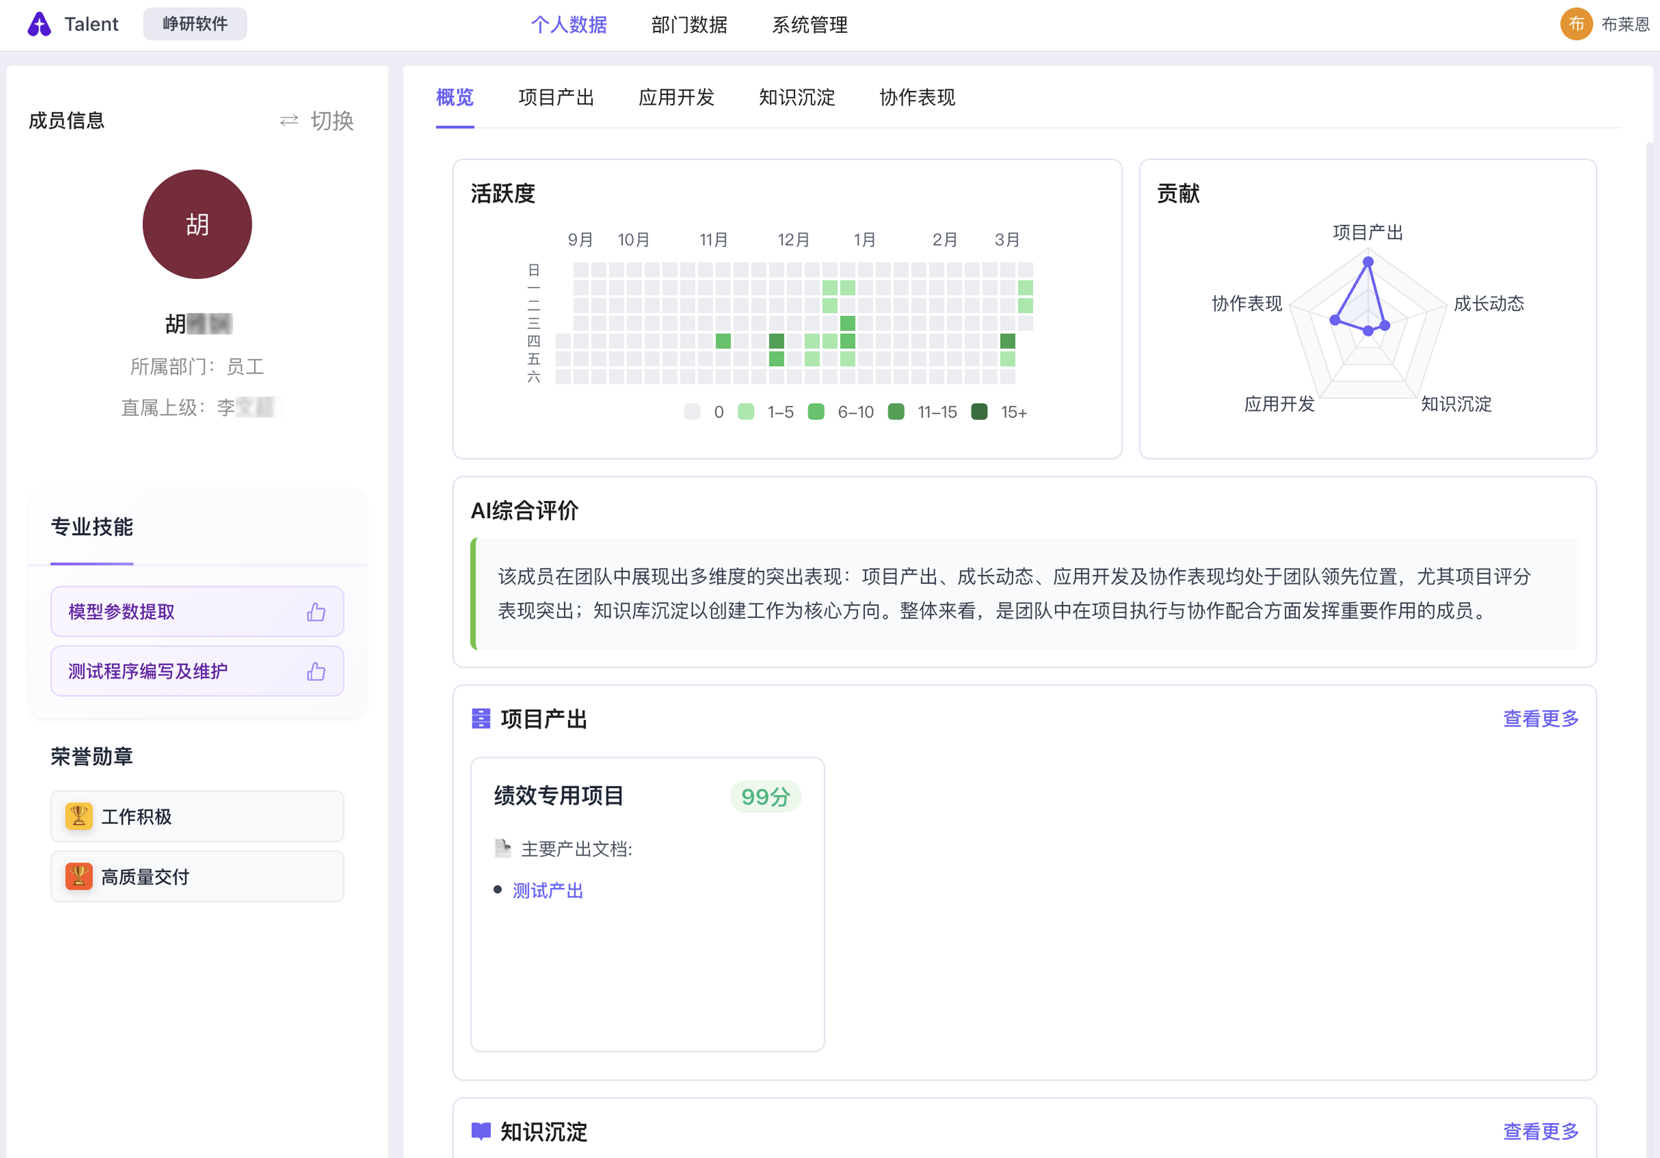Switch to the 协作表现 tab
The width and height of the screenshot is (1660, 1158).
[x=917, y=97]
